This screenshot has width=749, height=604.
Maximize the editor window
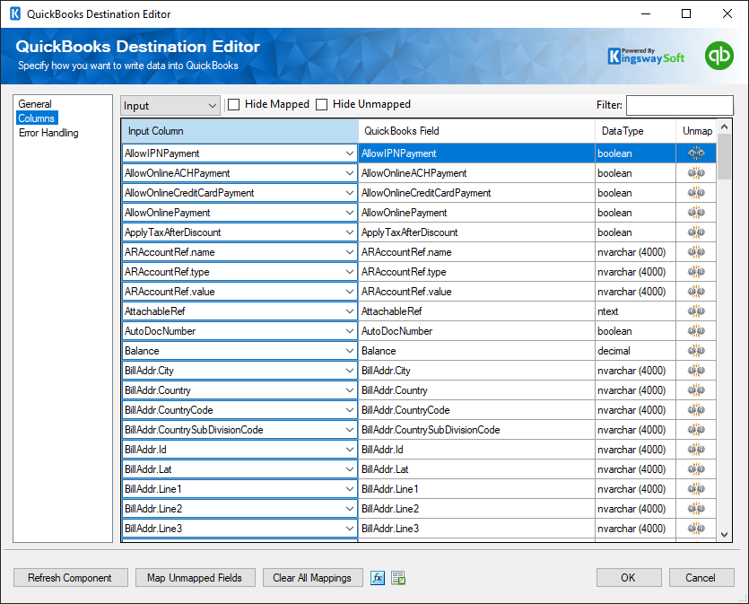[x=686, y=13]
